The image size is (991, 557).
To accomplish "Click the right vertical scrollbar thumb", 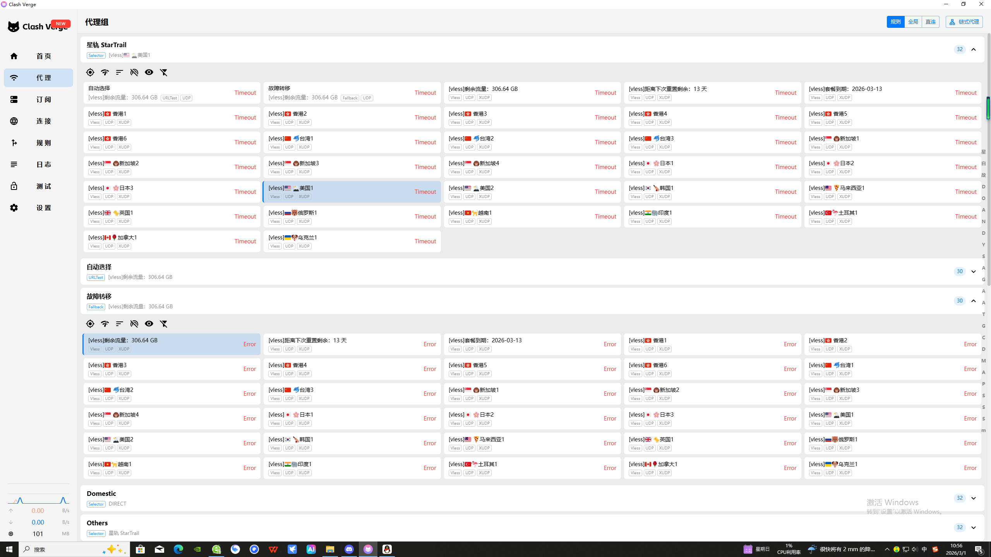I will 988,108.
